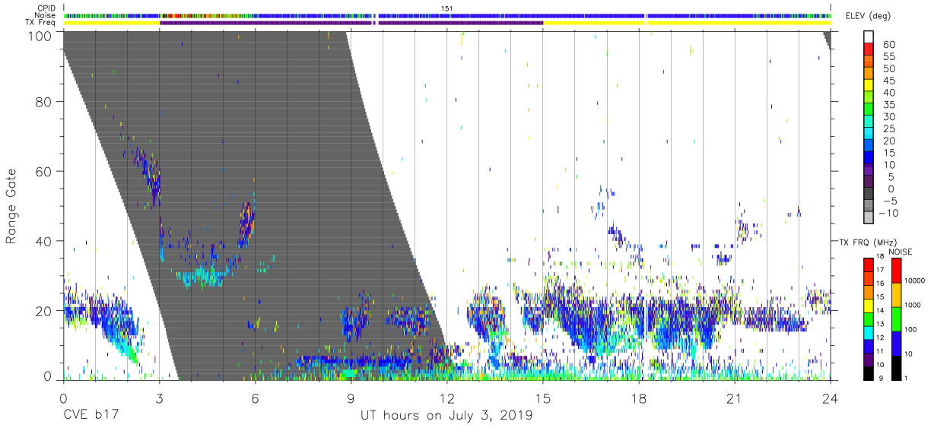Click the 35 label on the elevation scale

888,104
